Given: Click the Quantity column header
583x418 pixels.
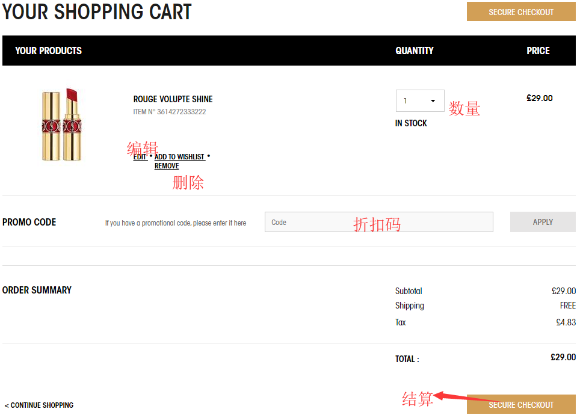Looking at the screenshot, I should point(415,51).
